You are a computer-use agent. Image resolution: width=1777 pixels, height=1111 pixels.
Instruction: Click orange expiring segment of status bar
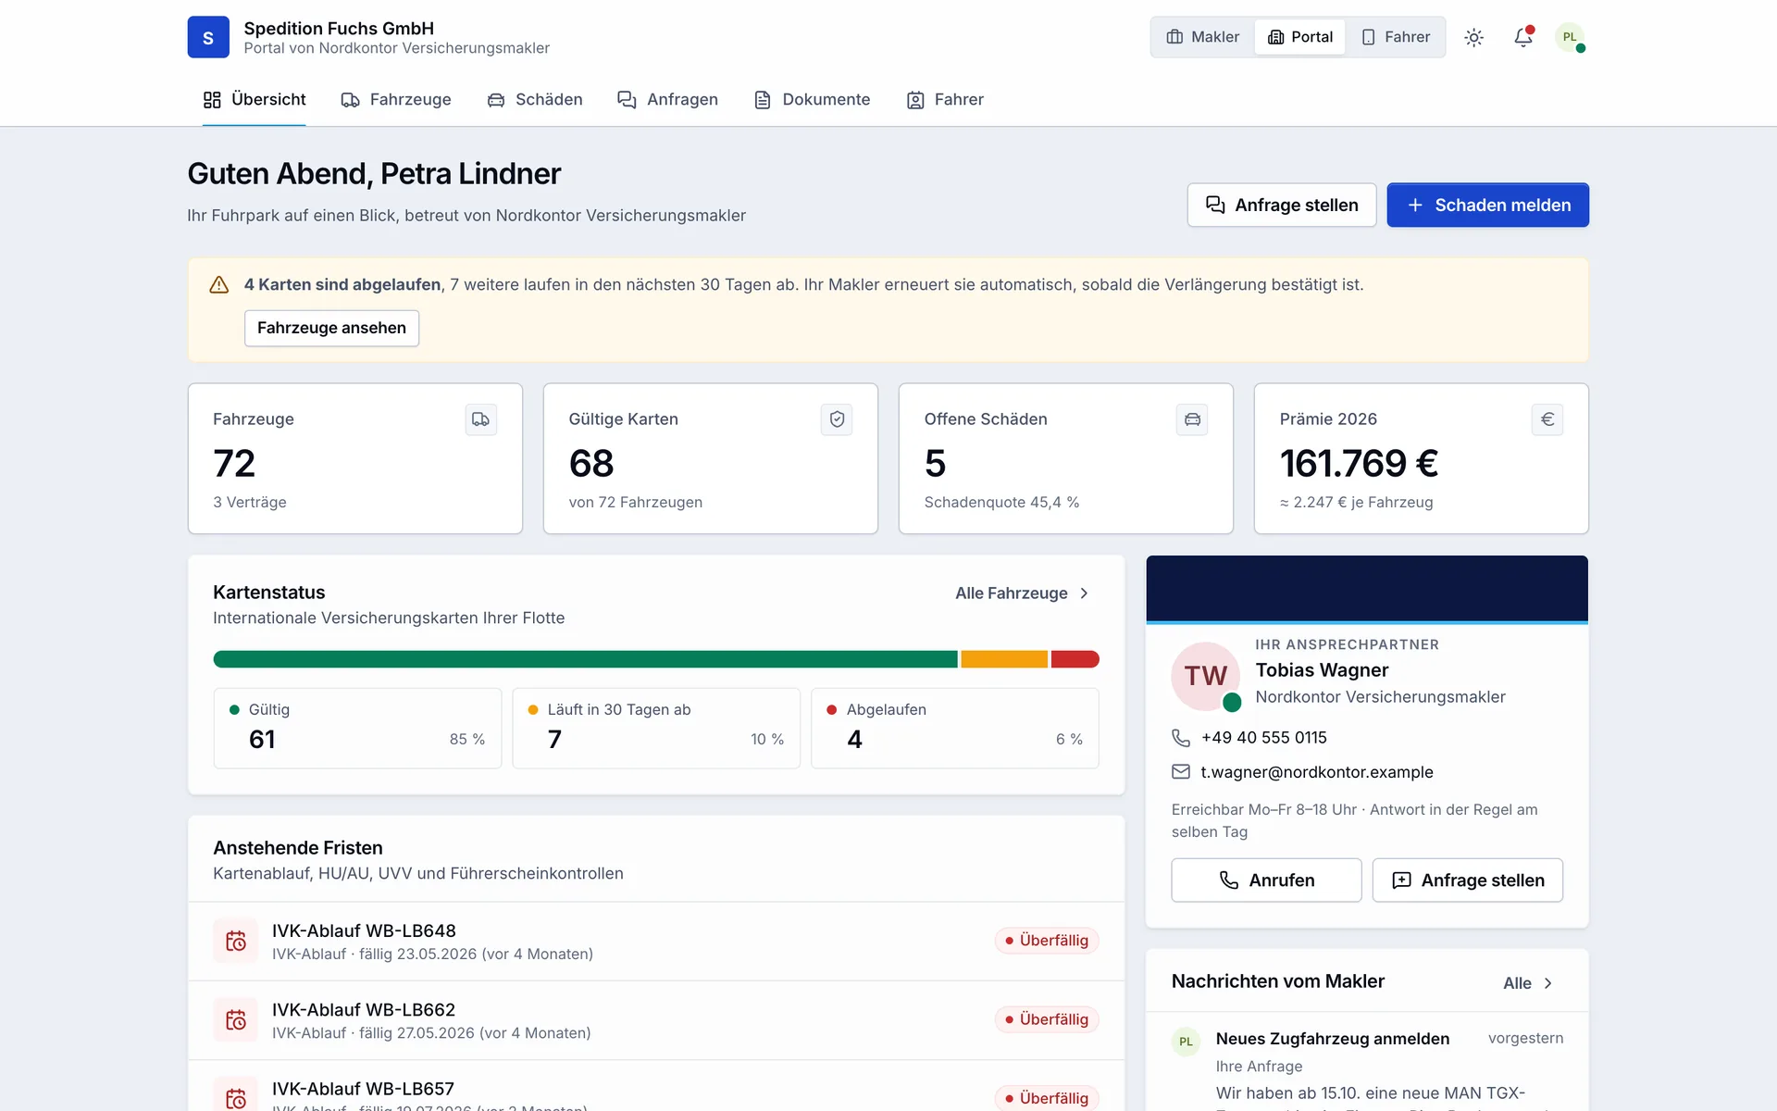click(1004, 659)
